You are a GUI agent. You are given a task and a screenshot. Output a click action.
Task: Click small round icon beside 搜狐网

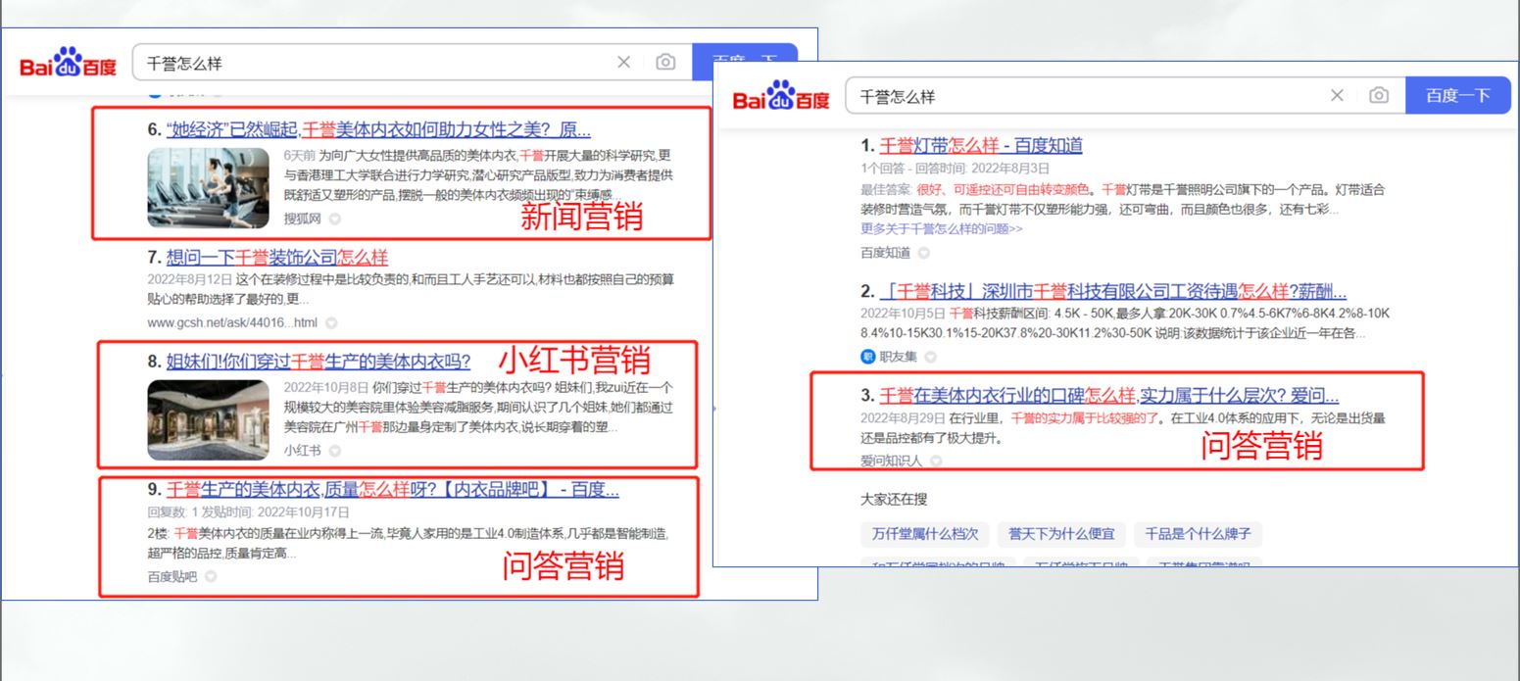(x=335, y=219)
